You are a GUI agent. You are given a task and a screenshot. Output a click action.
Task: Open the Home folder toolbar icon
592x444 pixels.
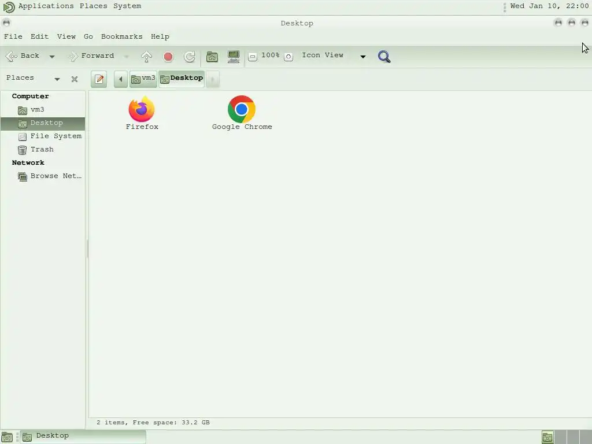(x=212, y=57)
